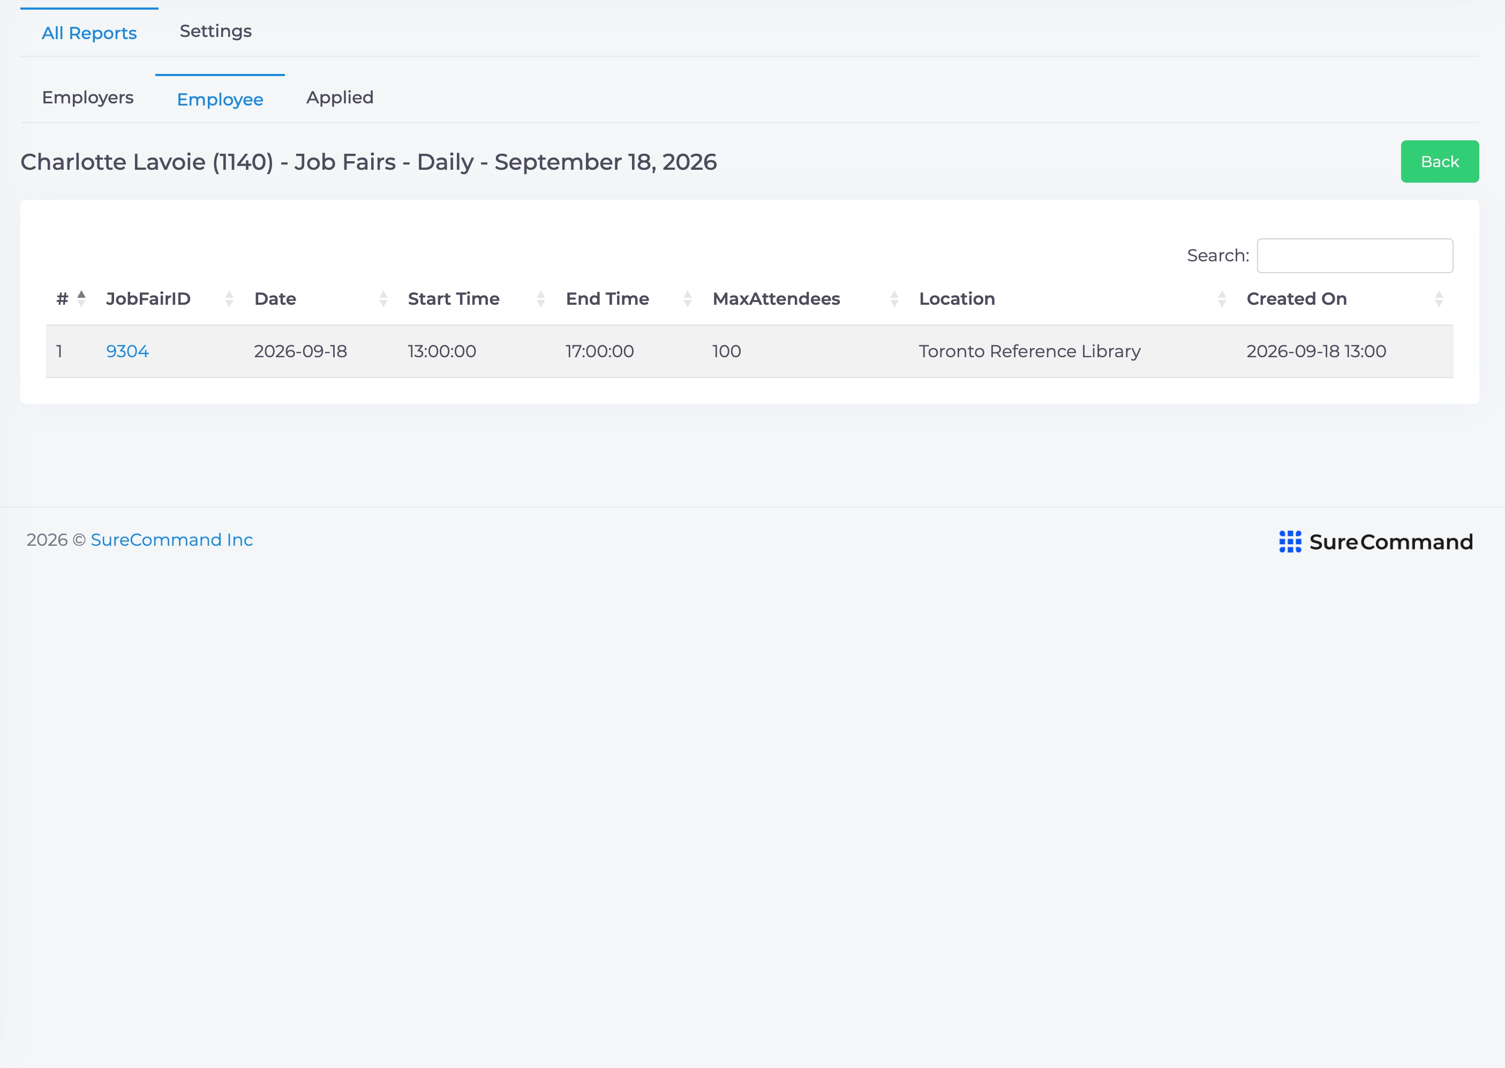This screenshot has height=1068, width=1505.
Task: Click the SureCommand logo in footer
Action: [1375, 542]
